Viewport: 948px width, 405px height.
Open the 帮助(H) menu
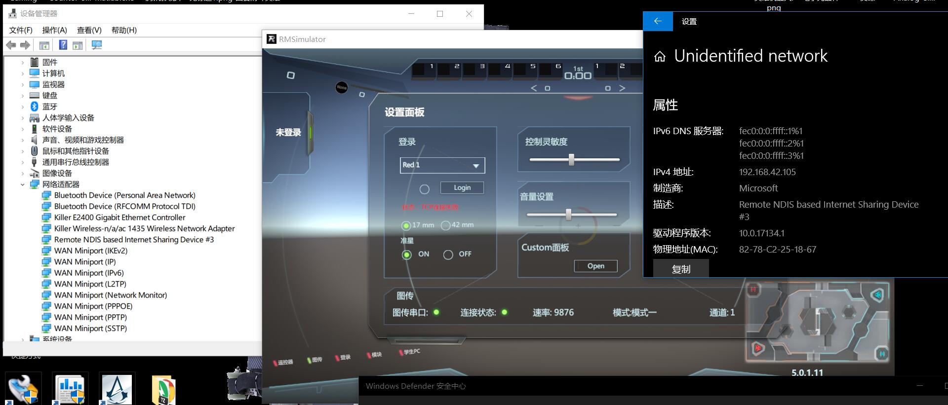124,30
